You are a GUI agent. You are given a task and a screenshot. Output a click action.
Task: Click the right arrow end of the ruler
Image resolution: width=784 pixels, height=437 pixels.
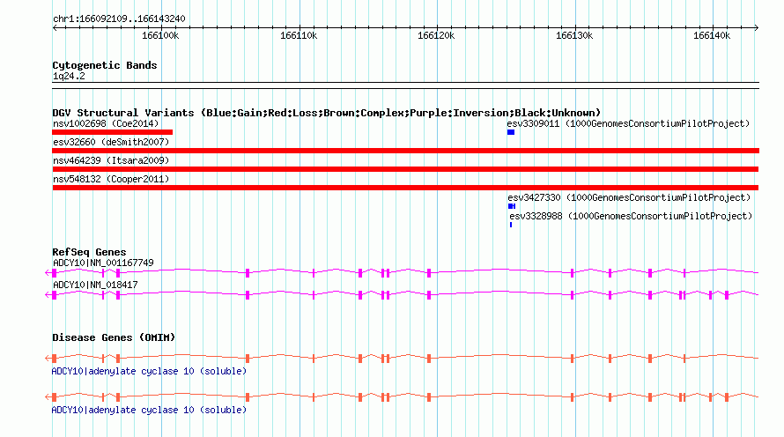coord(757,28)
